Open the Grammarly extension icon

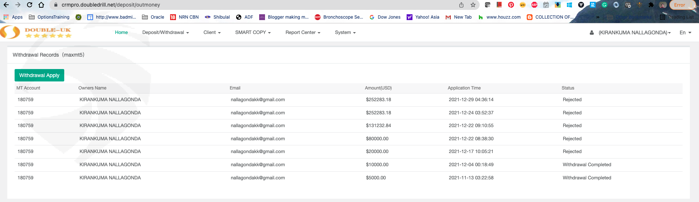pyautogui.click(x=604, y=5)
